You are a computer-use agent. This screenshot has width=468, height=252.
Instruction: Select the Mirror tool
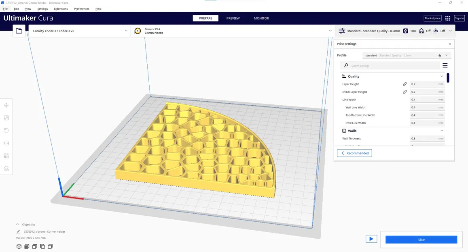6,143
